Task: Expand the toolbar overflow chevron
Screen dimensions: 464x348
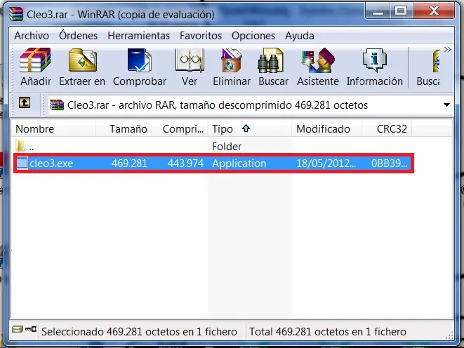Action: 447,49
